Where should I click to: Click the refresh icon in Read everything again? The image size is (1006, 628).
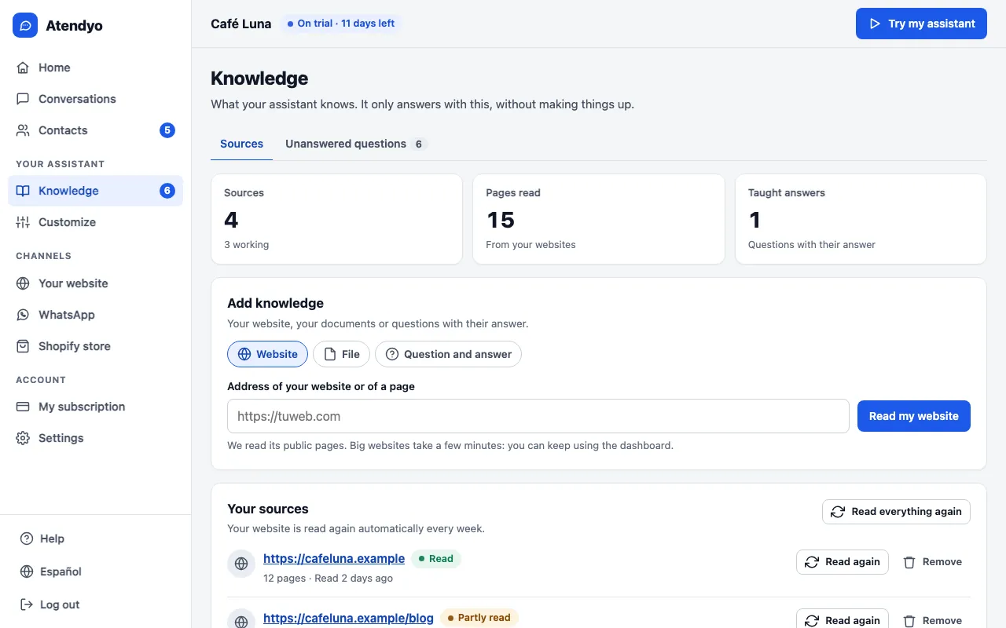(838, 512)
